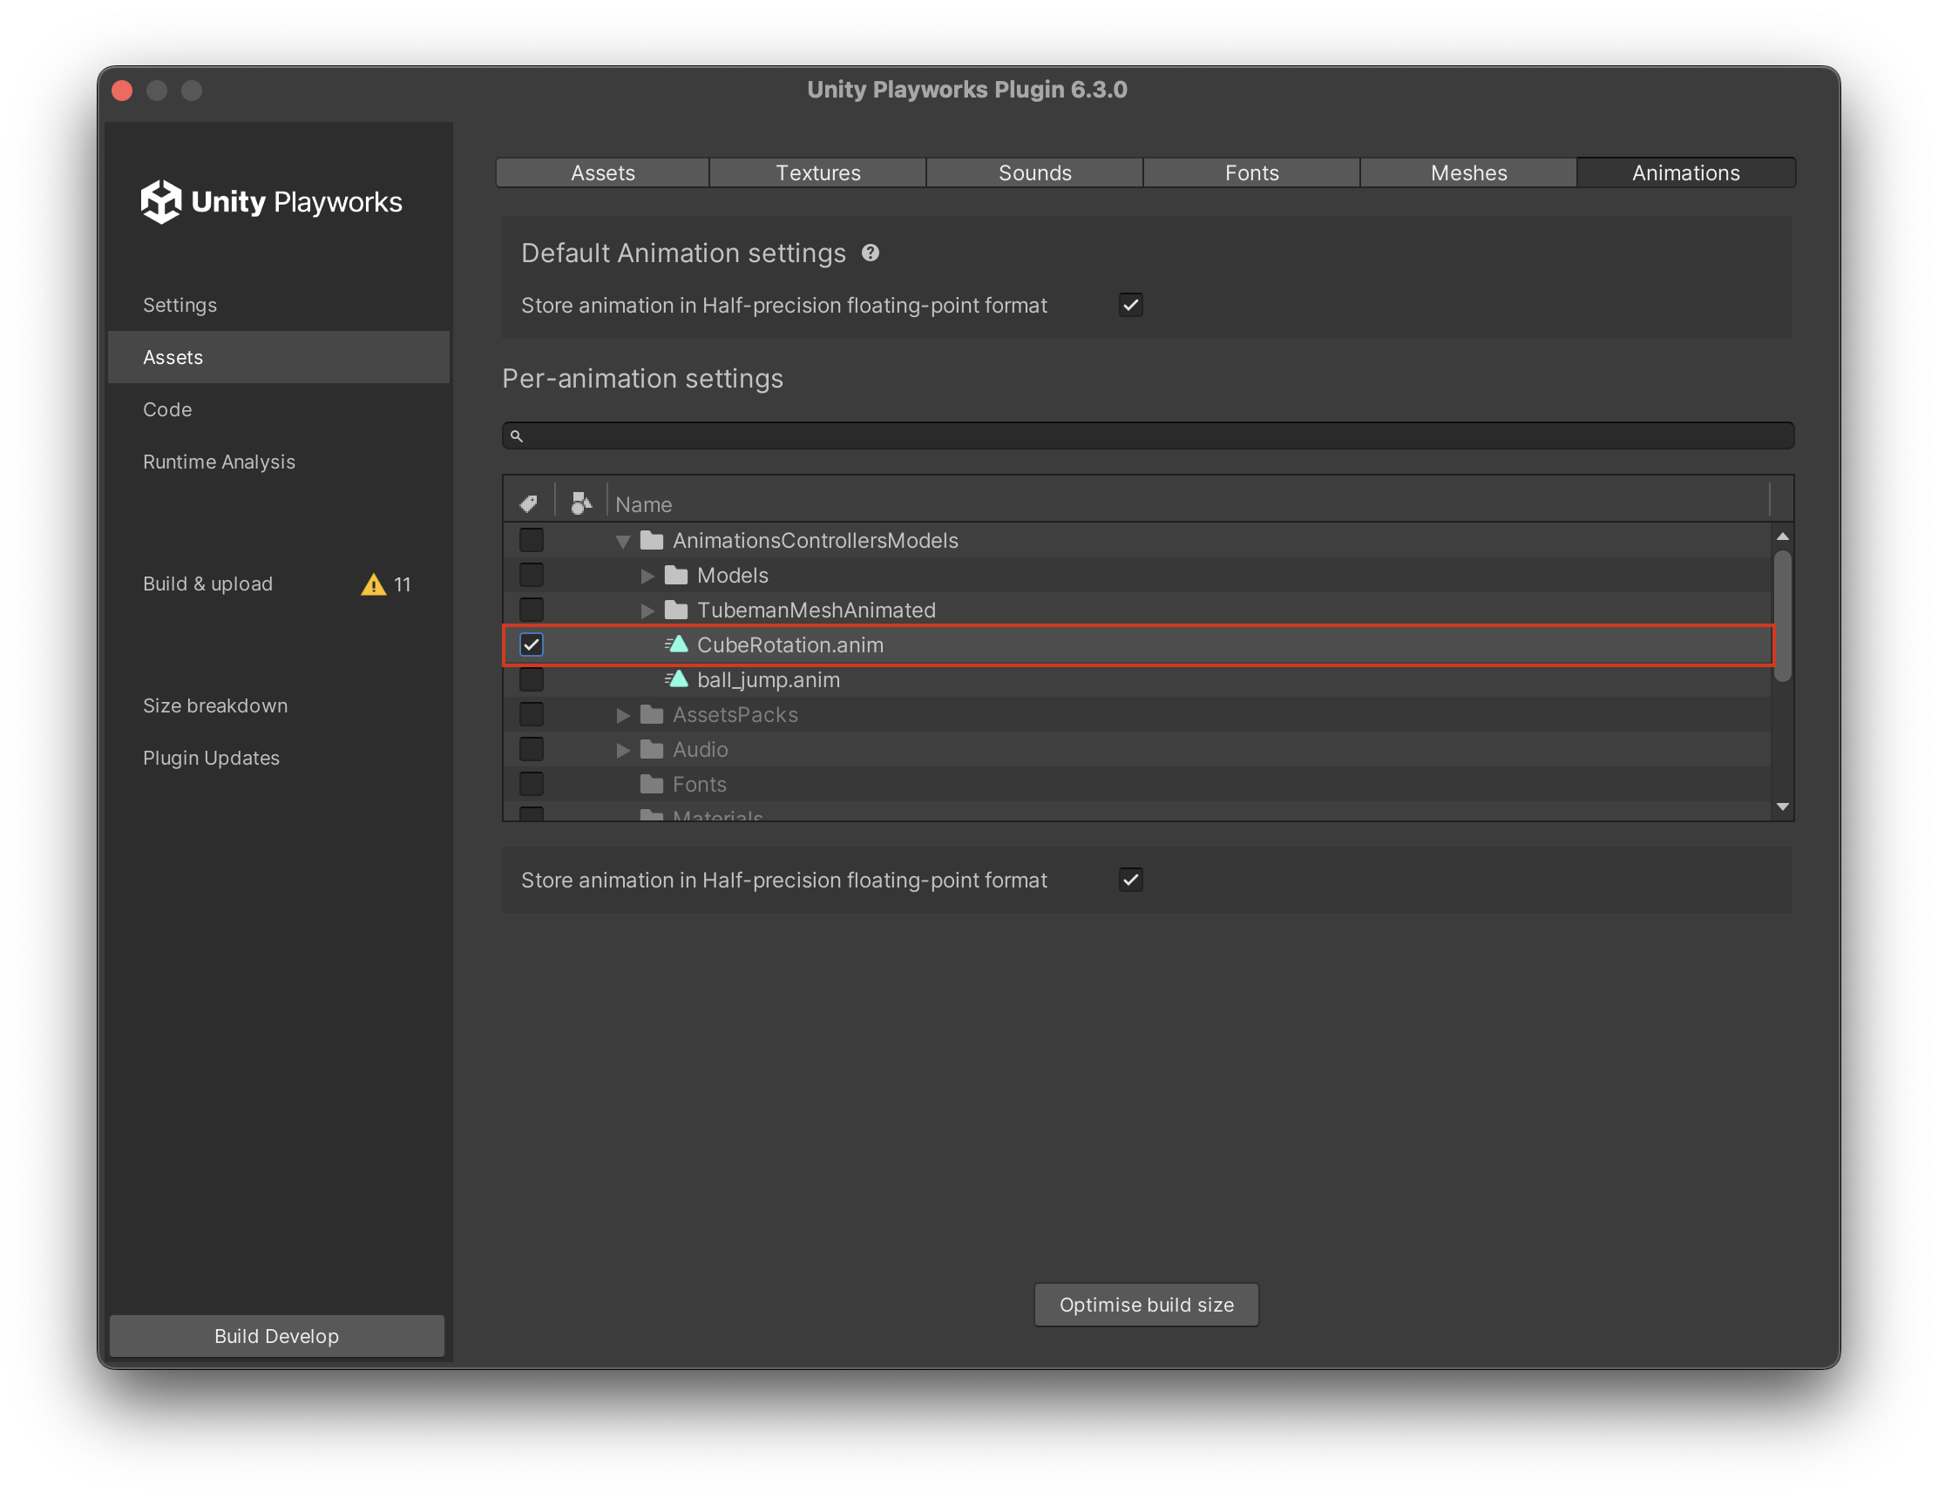Toggle per-animation Half-precision format checkbox
The height and width of the screenshot is (1498, 1938).
[1130, 880]
